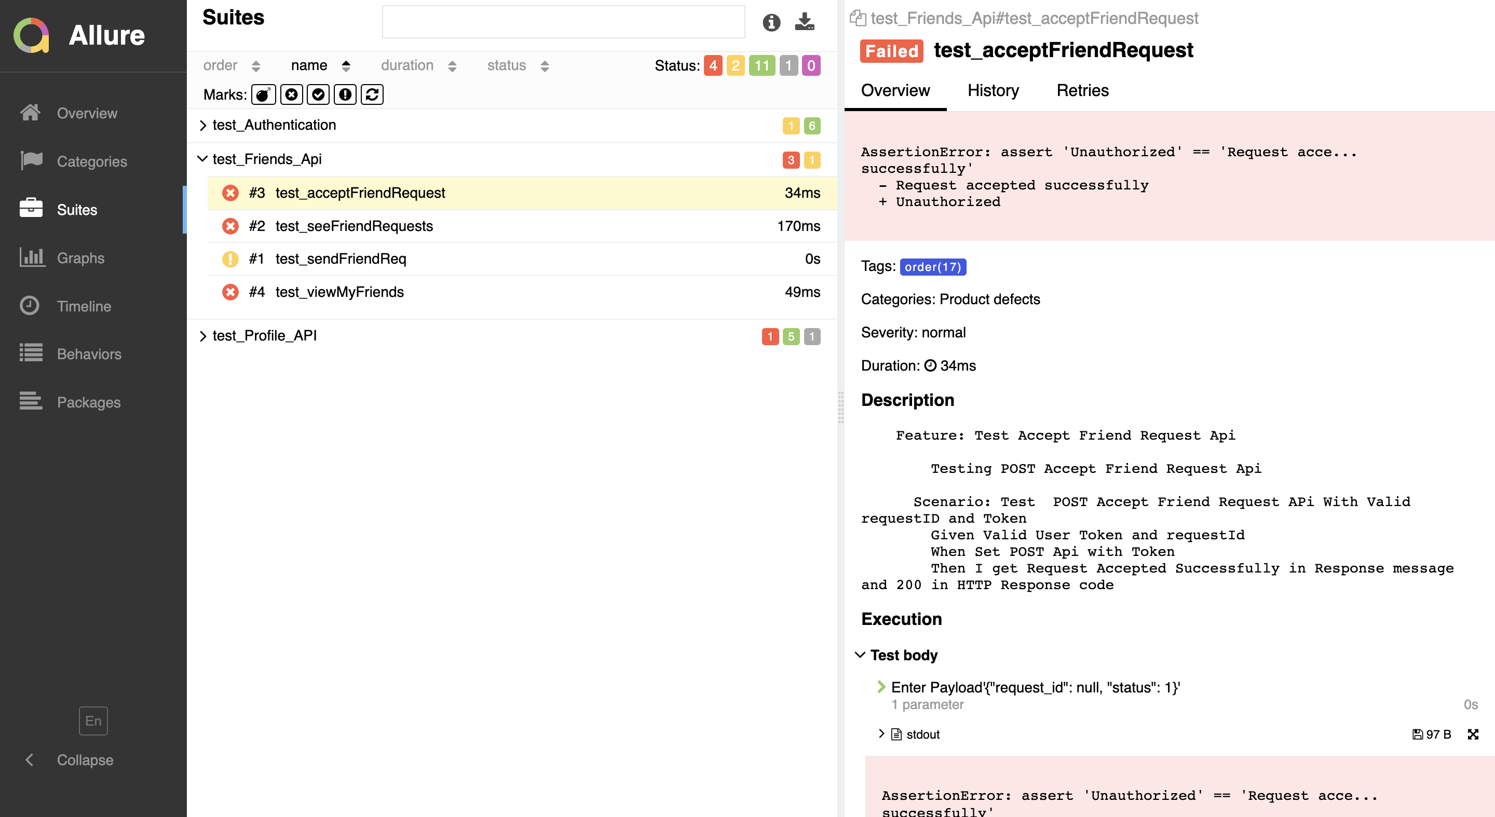
Task: Sort suites by name
Action: pos(320,65)
